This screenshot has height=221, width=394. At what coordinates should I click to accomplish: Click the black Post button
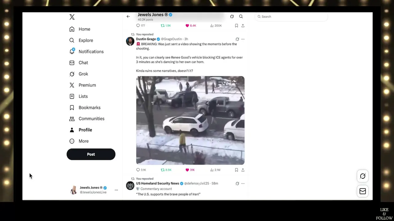tap(91, 154)
